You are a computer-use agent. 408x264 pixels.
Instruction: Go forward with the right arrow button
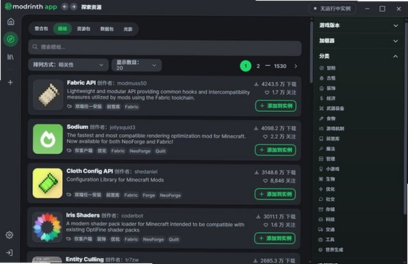pos(74,7)
